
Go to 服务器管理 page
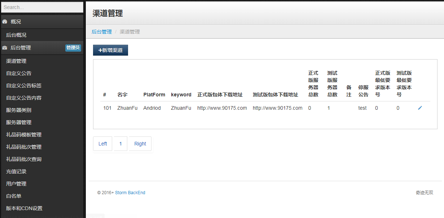pyautogui.click(x=19, y=122)
